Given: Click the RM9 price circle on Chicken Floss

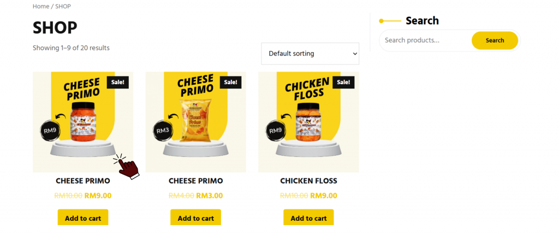Looking at the screenshot, I should 275,131.
